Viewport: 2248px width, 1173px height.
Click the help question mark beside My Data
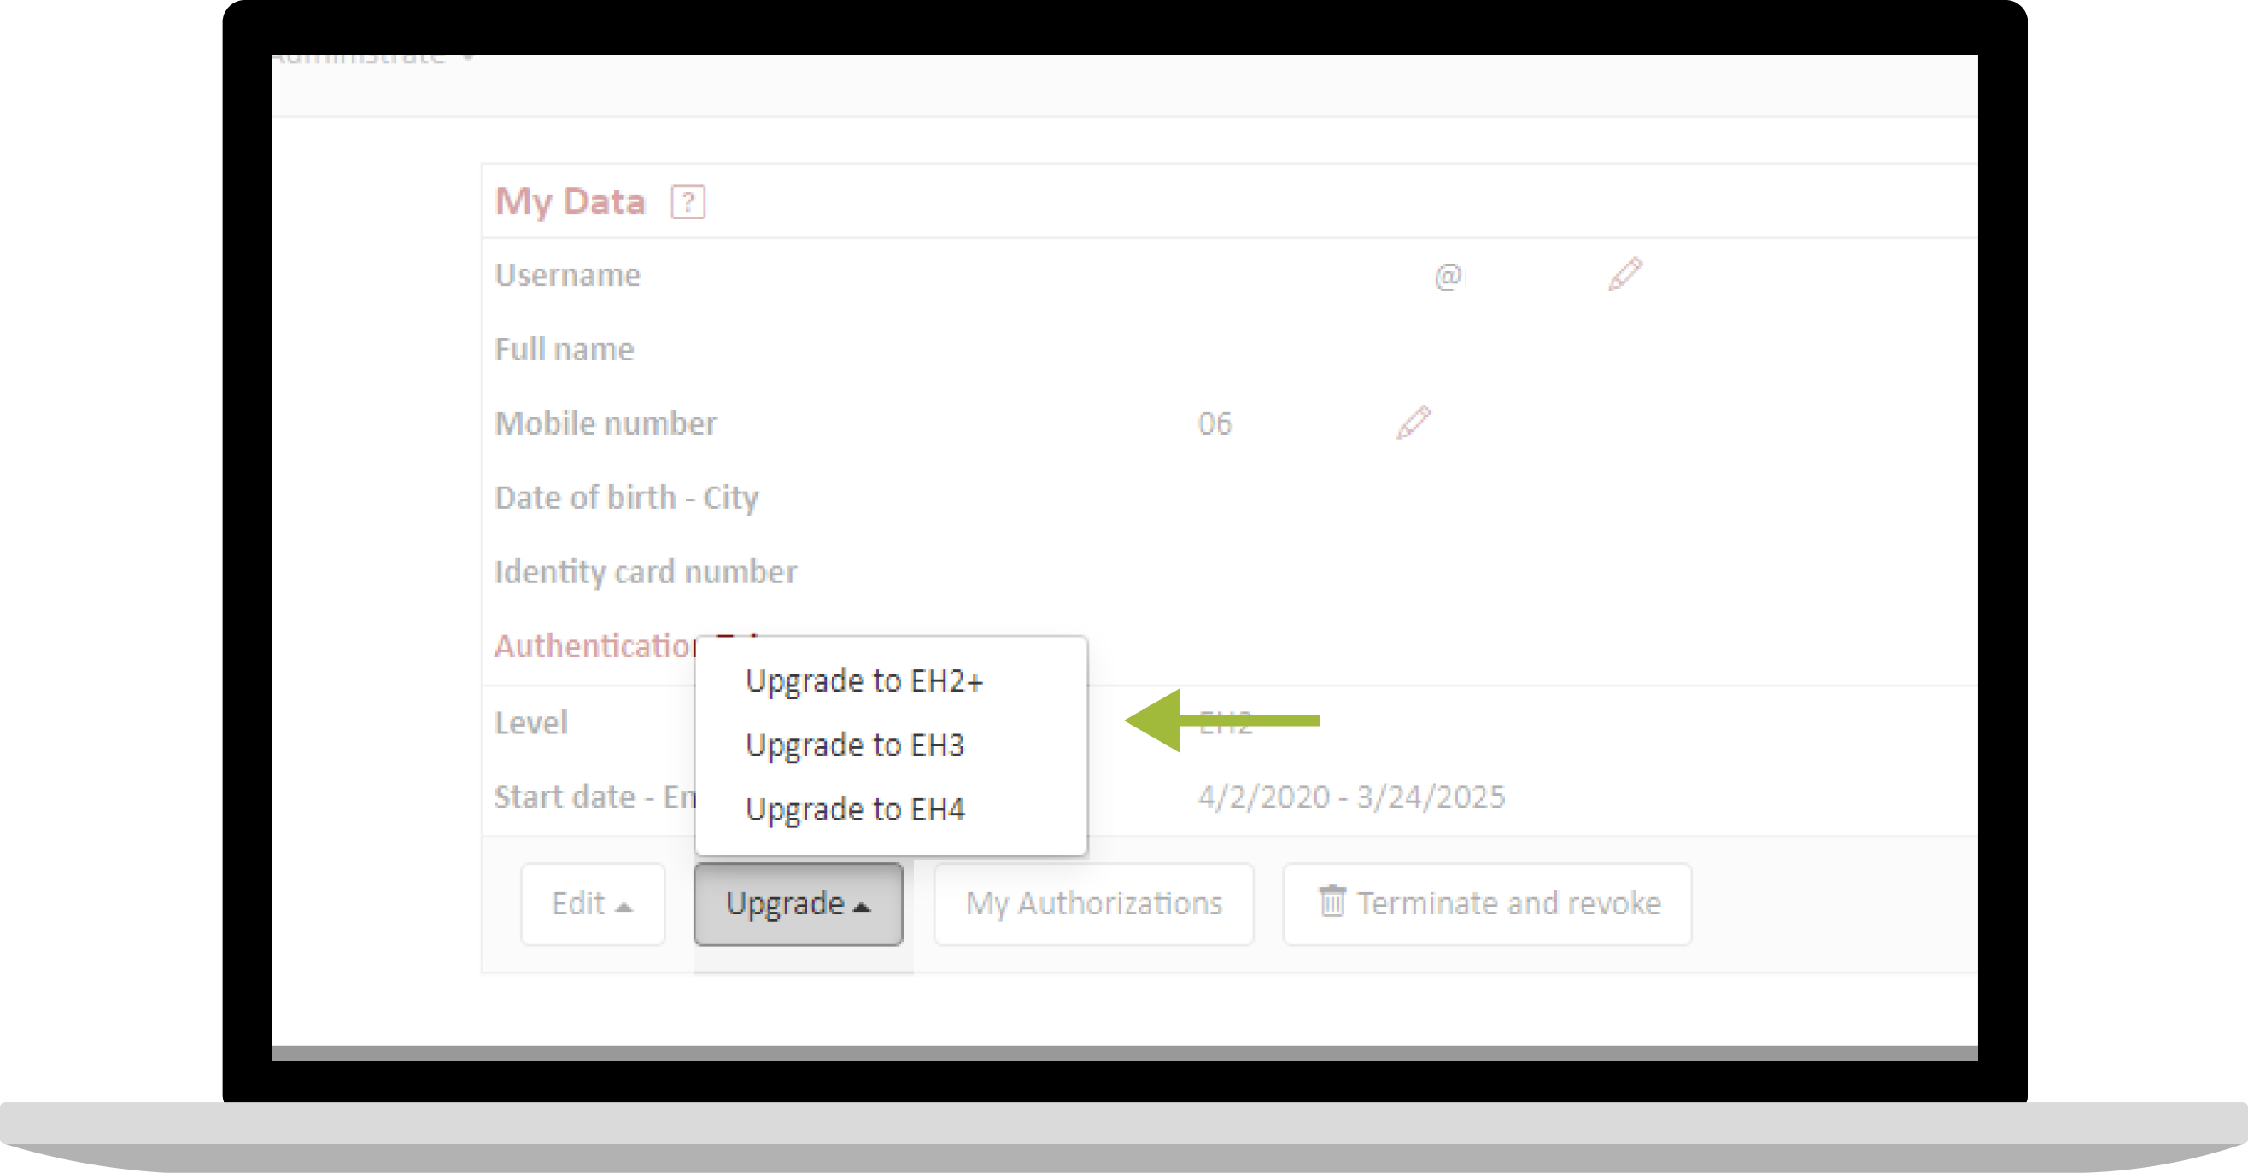[688, 202]
